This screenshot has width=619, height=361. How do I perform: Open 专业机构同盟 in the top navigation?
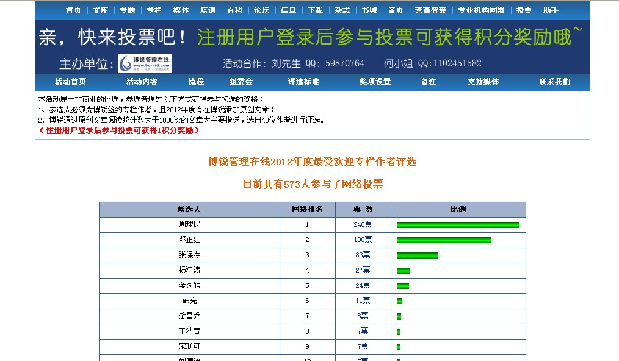(x=481, y=10)
